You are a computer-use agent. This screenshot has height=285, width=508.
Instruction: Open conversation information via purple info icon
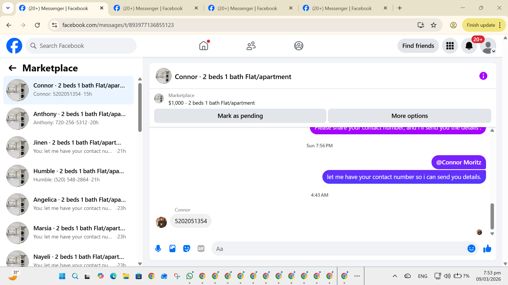click(x=483, y=76)
